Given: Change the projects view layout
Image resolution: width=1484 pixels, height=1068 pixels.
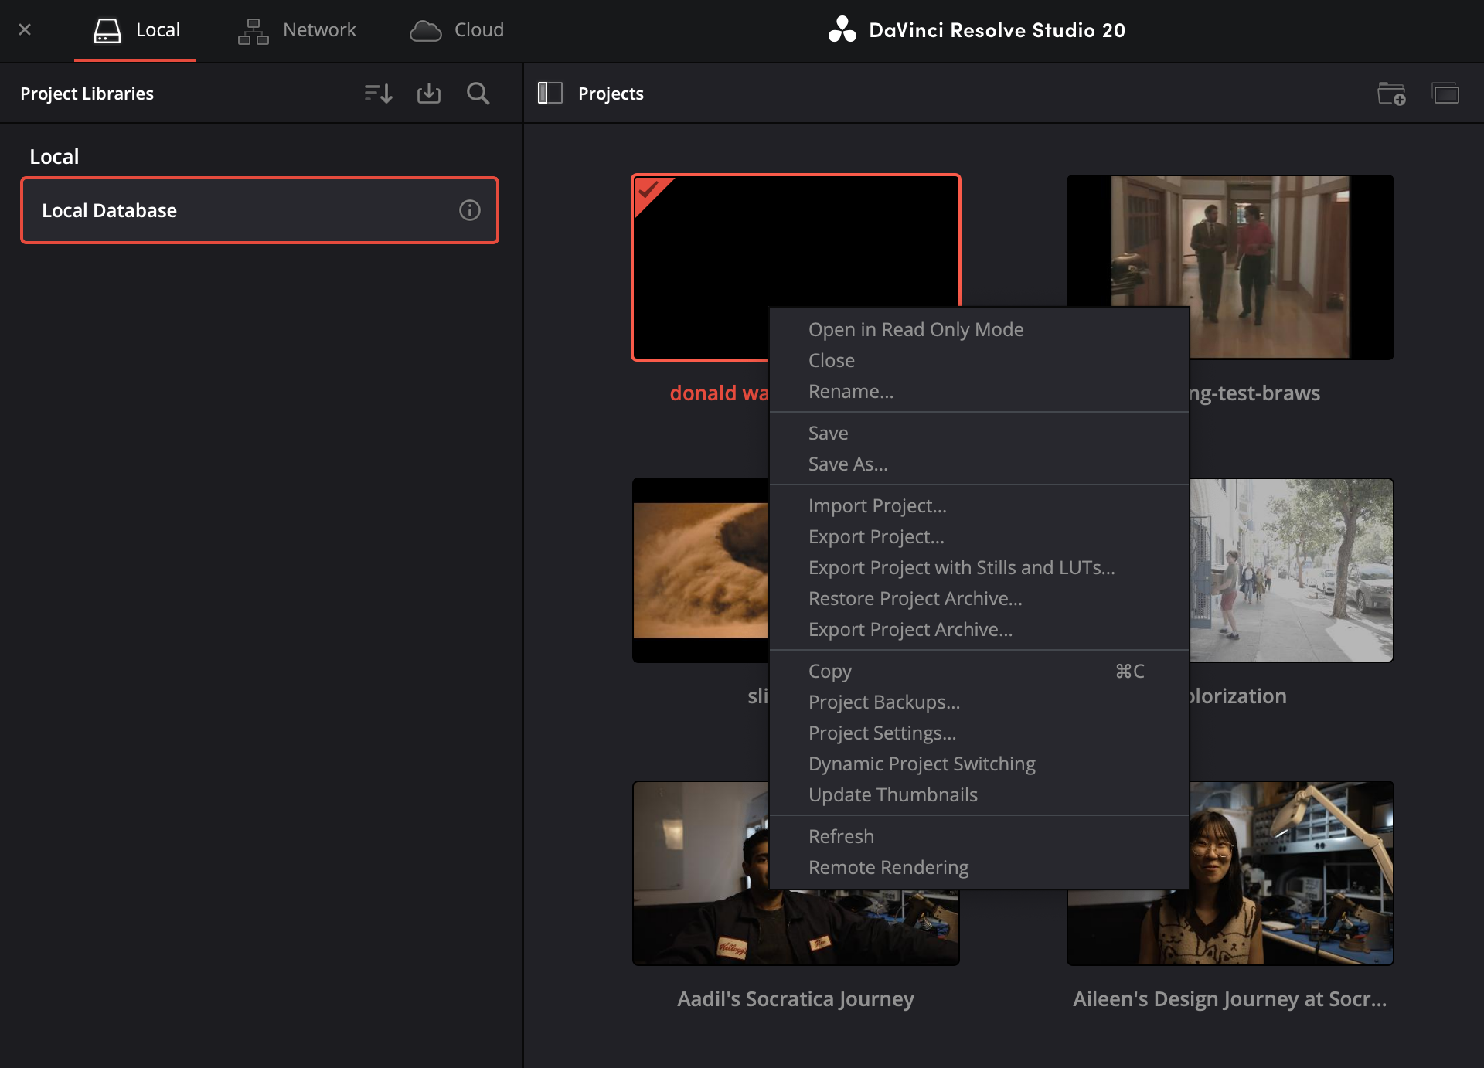Looking at the screenshot, I should pos(1446,93).
